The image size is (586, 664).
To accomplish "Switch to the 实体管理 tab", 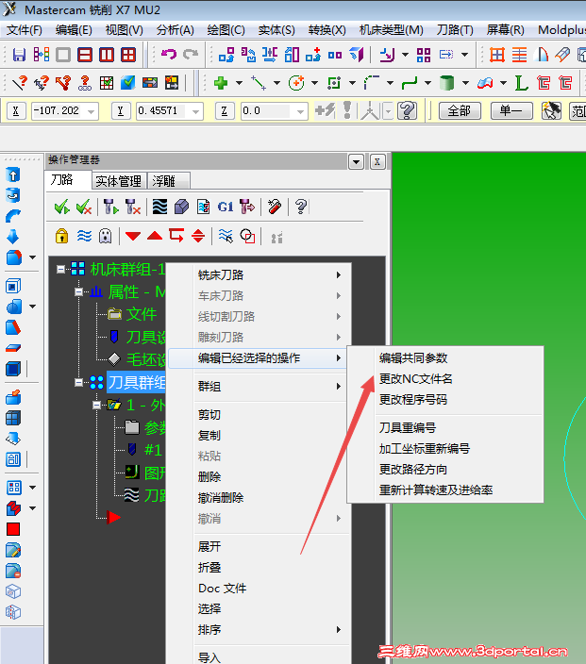I will [x=118, y=181].
